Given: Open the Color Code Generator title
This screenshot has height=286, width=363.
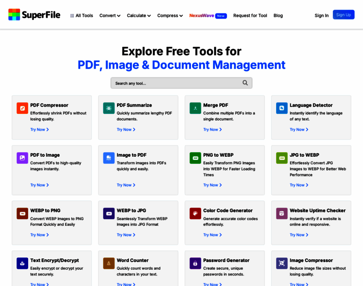Looking at the screenshot, I should click(228, 211).
